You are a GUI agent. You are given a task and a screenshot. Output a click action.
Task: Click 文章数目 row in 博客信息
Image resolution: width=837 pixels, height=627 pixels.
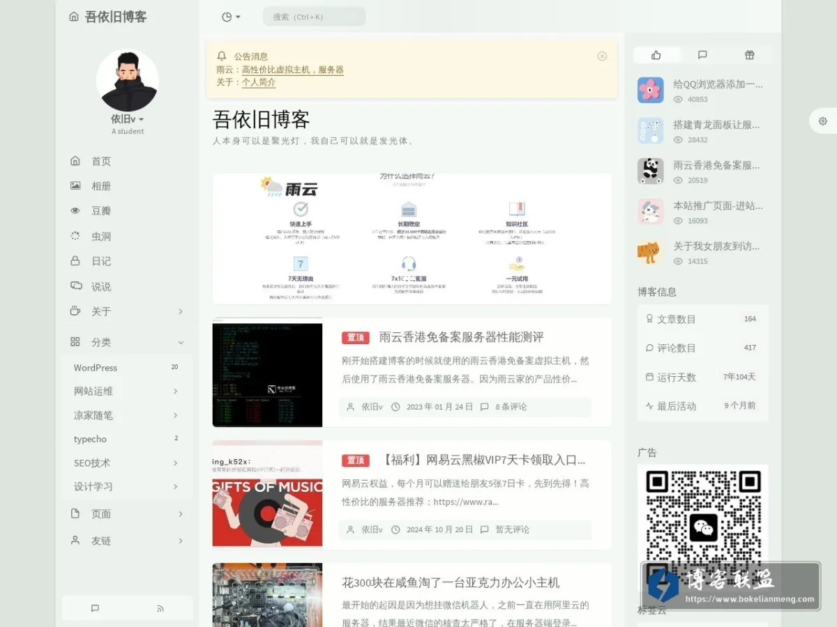(x=702, y=319)
